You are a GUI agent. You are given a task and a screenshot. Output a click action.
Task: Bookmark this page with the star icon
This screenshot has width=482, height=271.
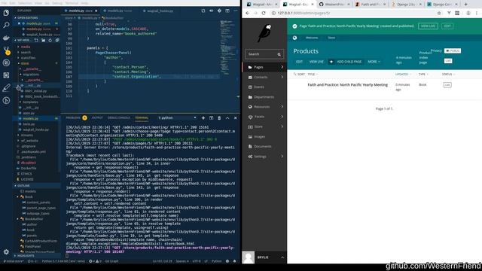point(439,14)
